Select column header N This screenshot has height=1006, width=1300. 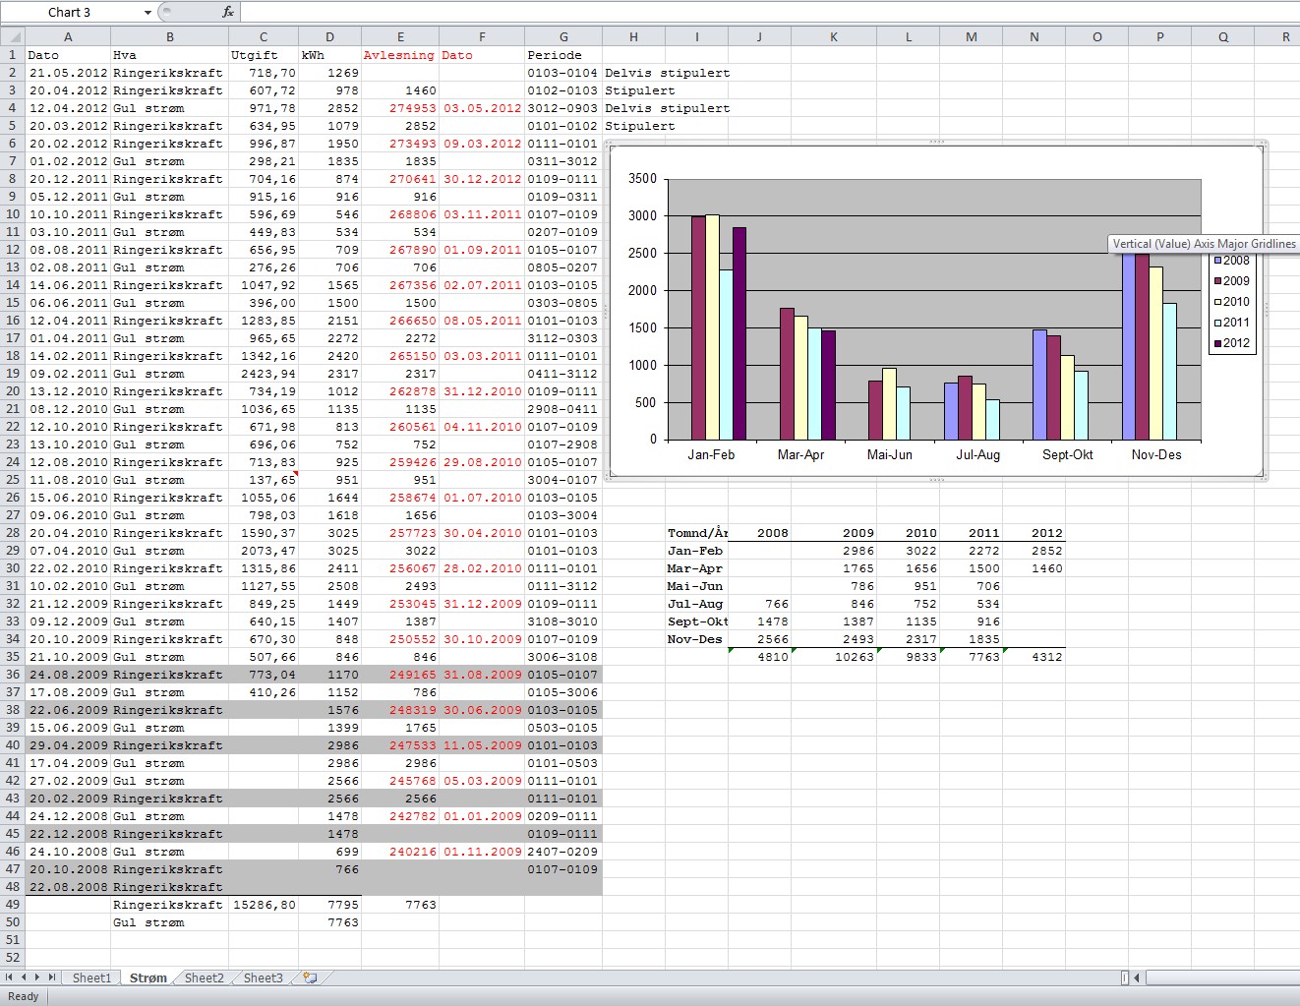(x=1034, y=37)
